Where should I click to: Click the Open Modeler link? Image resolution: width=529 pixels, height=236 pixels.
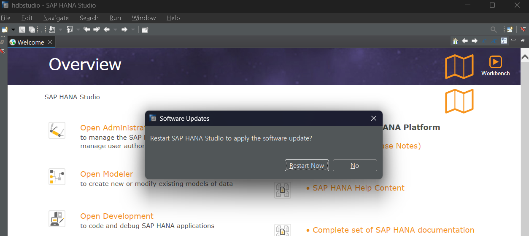(x=107, y=174)
